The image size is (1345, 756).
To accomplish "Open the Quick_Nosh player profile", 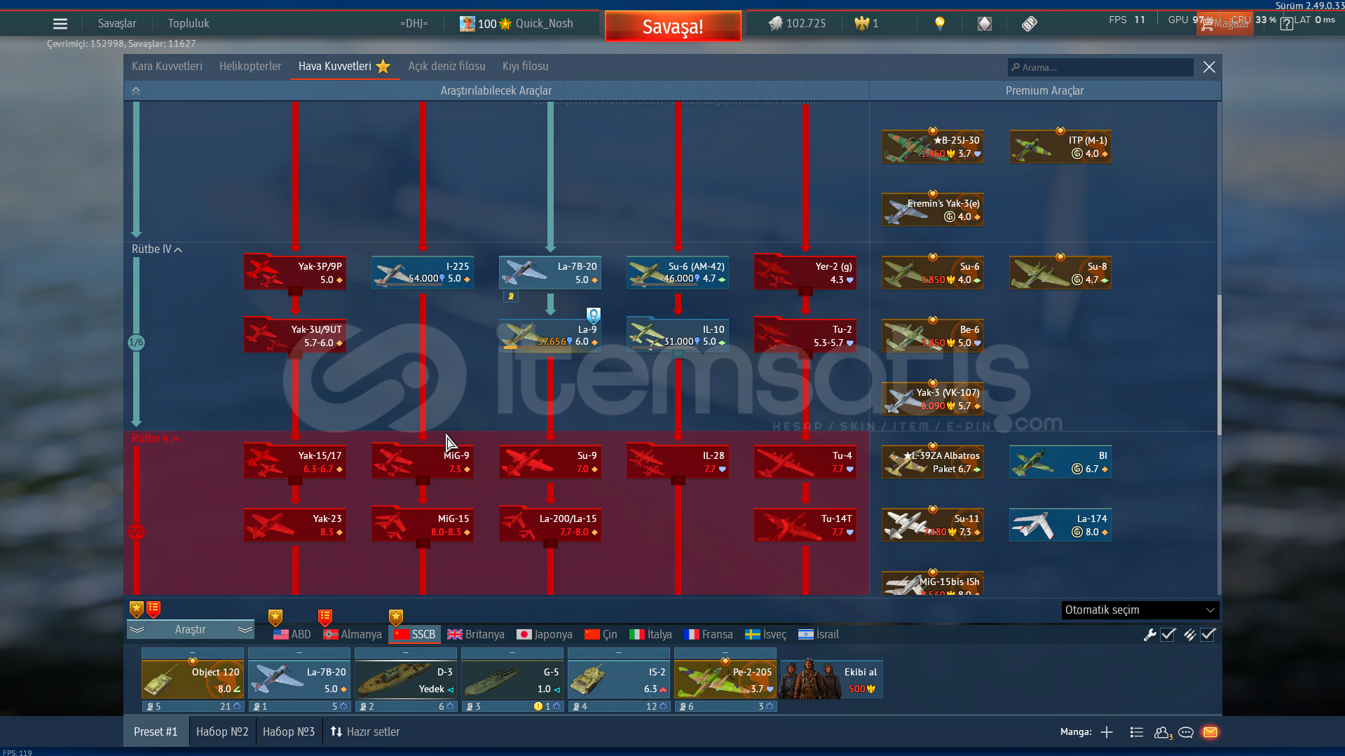I will [x=517, y=24].
